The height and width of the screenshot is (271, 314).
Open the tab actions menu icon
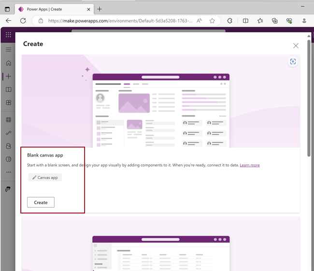coord(7,9)
